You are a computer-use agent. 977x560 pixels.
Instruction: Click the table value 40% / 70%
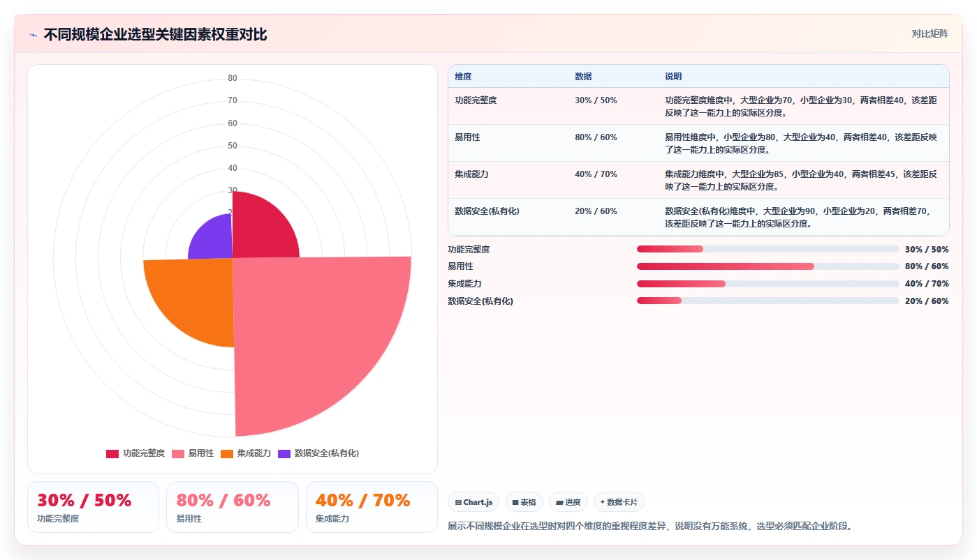(x=596, y=174)
